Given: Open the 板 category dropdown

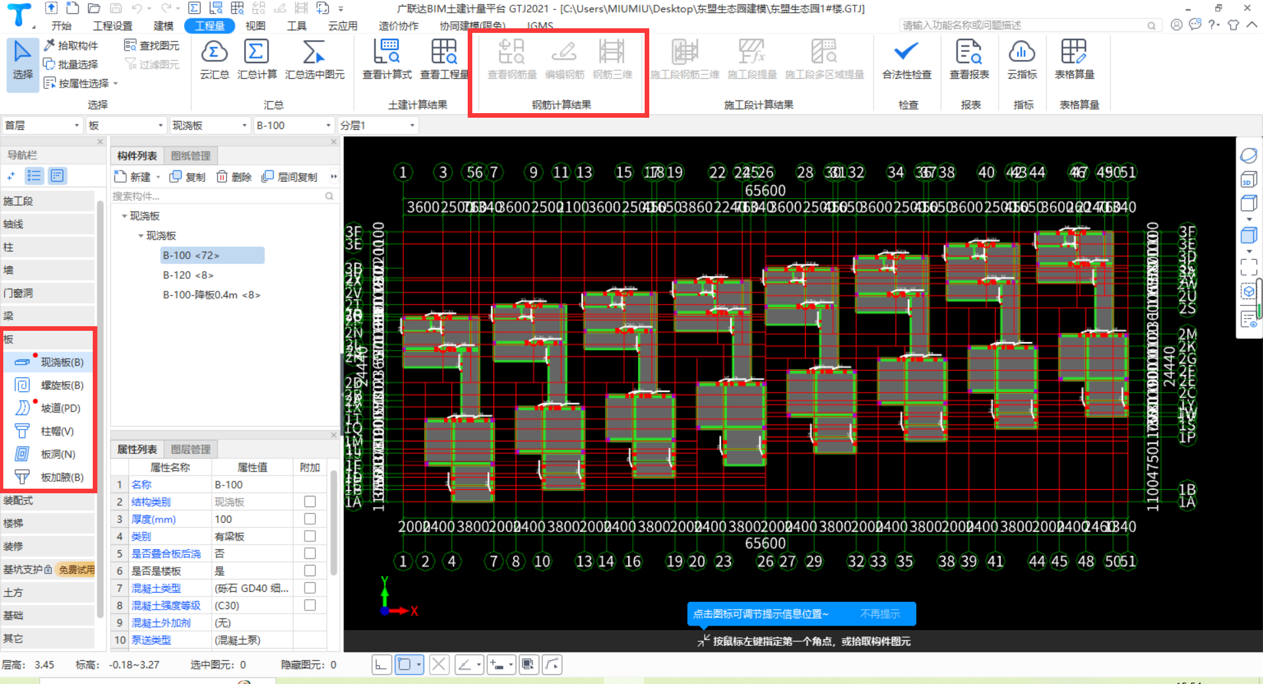Looking at the screenshot, I should [x=126, y=125].
